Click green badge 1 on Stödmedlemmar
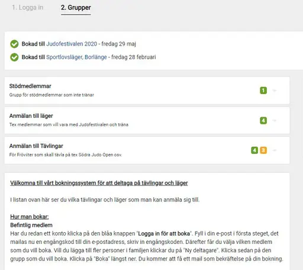The height and width of the screenshot is (270, 303). tap(263, 91)
